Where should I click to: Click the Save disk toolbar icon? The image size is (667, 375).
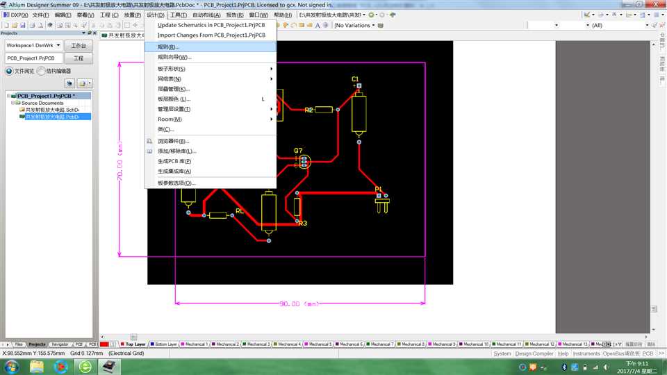point(22,26)
